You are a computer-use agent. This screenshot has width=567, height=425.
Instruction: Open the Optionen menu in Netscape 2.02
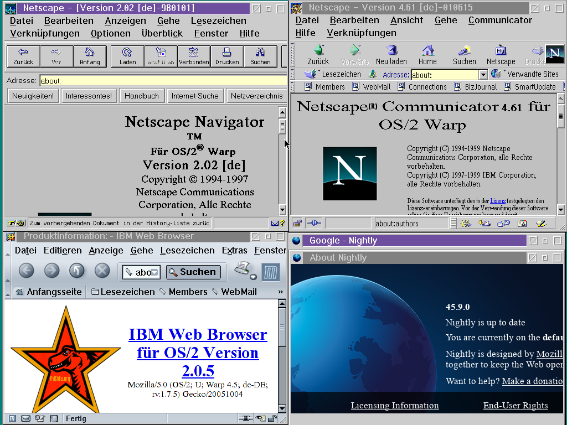(111, 33)
